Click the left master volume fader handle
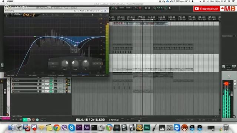This screenshot has height=133, width=237. pyautogui.click(x=5, y=91)
